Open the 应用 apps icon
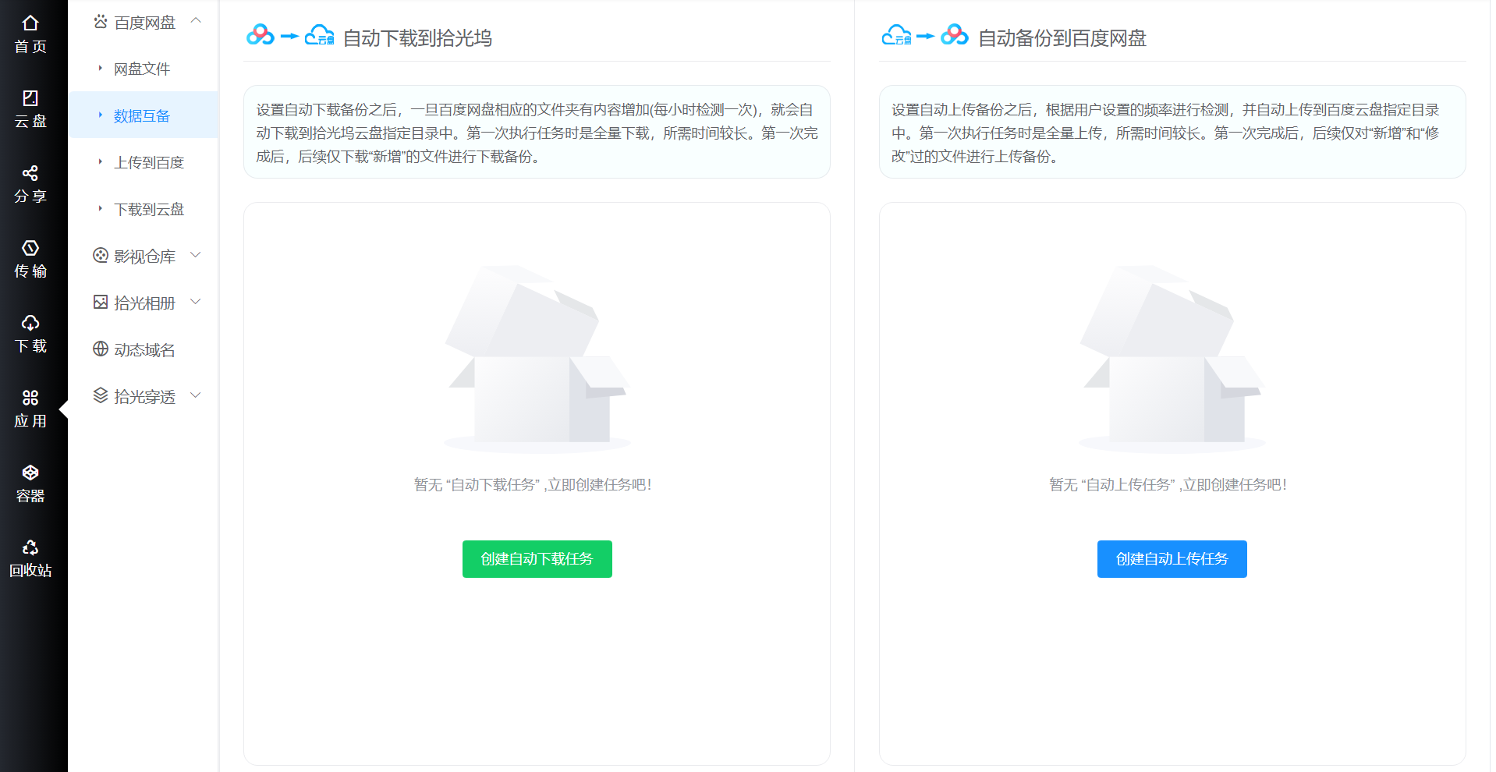This screenshot has height=772, width=1496. pos(30,398)
